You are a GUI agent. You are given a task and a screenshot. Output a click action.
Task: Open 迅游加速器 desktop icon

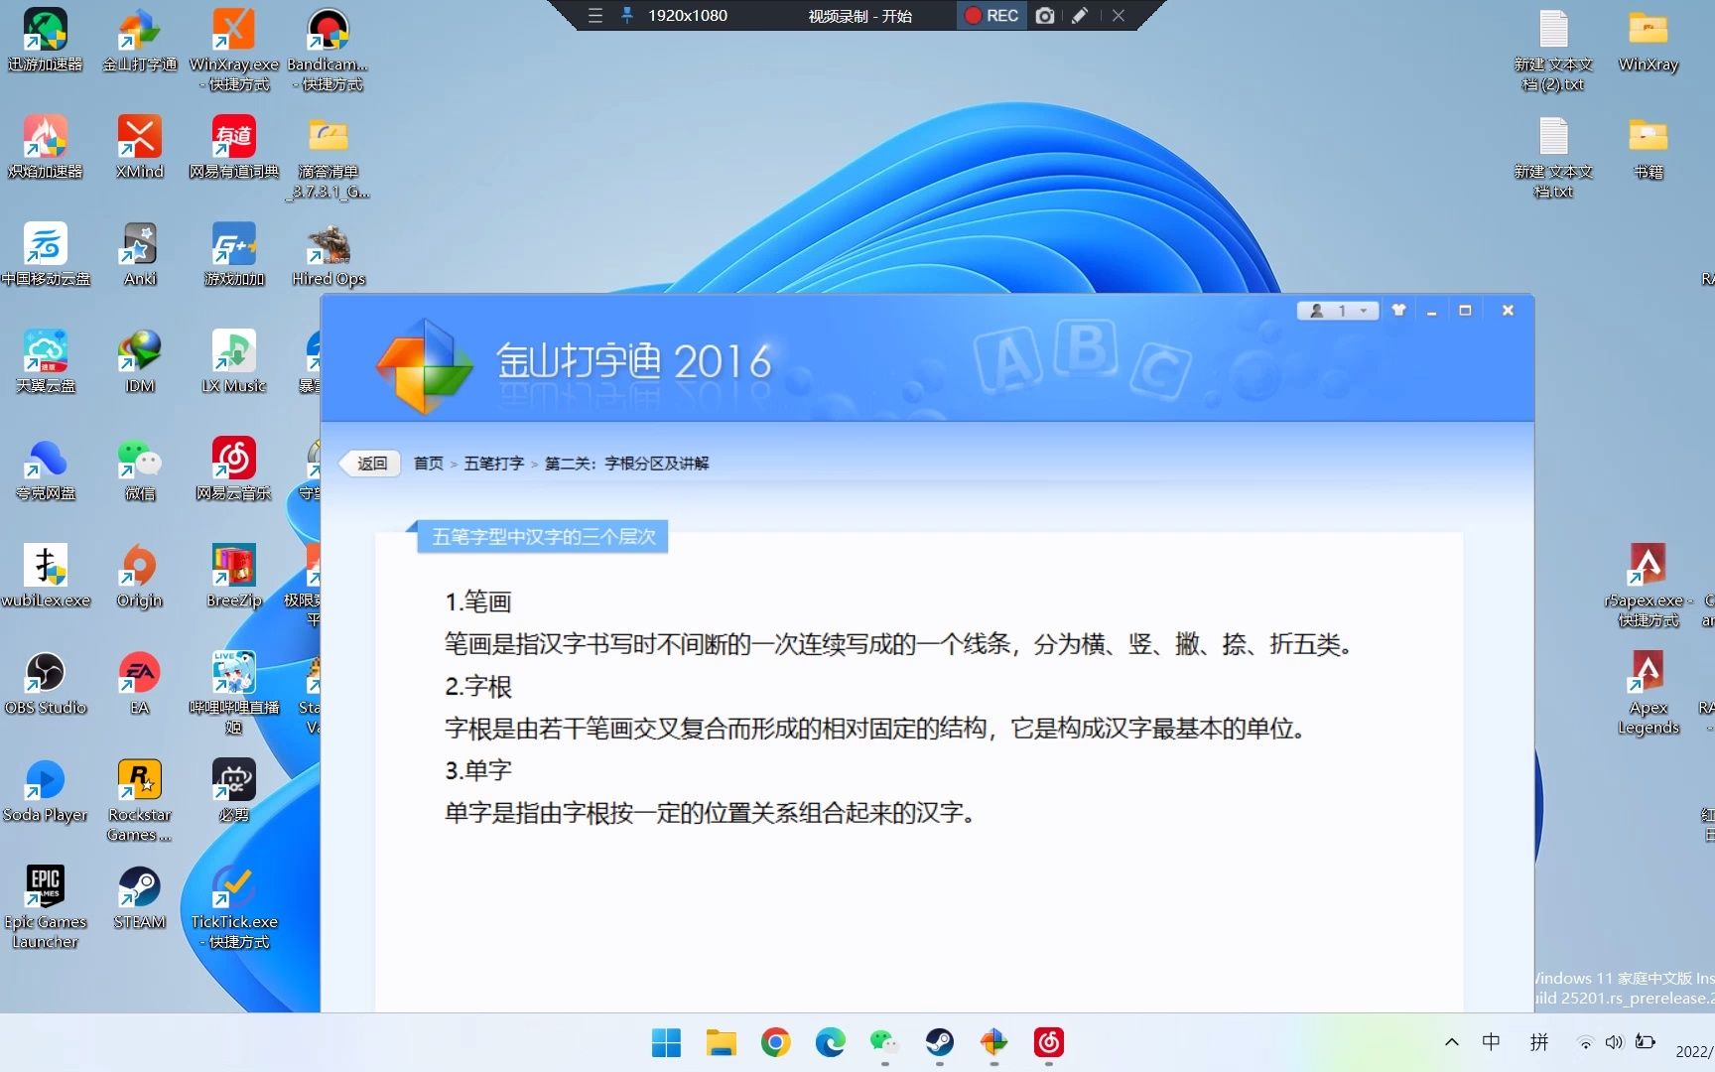click(46, 40)
